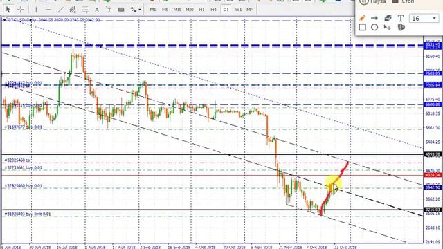Choose the cursor-plus highlight tool
443x249 pixels.
point(388,28)
